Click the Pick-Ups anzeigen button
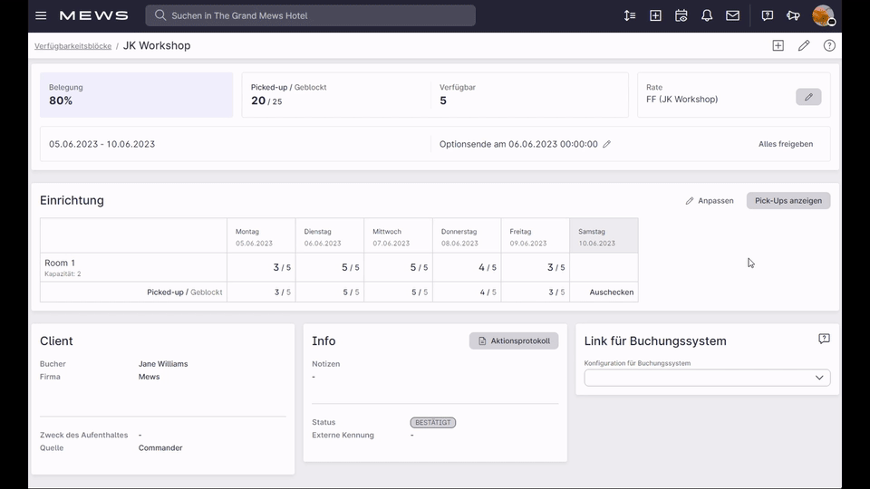The height and width of the screenshot is (489, 870). click(788, 201)
